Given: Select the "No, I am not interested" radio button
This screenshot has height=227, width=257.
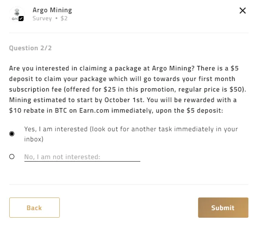Looking at the screenshot, I should tap(12, 157).
